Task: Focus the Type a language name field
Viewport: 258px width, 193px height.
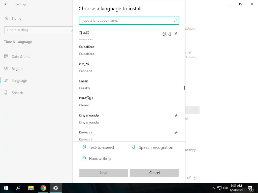Action: click(129, 21)
